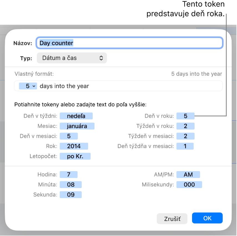Select the Týždeň v mesiaci token
The width and height of the screenshot is (237, 236).
[x=185, y=136]
